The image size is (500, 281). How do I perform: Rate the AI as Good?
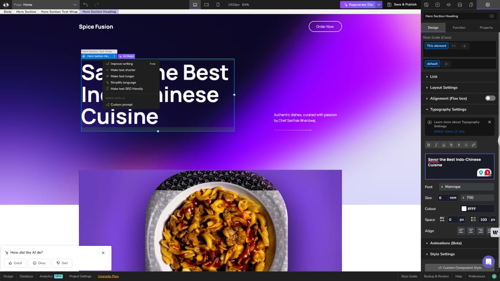15,263
